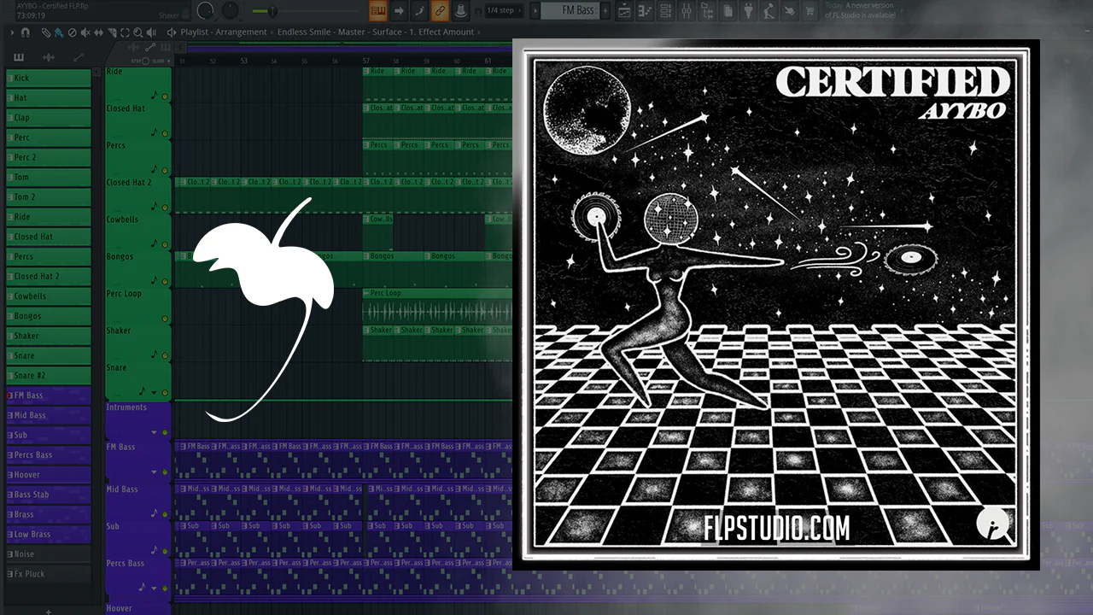Image resolution: width=1093 pixels, height=615 pixels.
Task: Select the Fx Pluck item in picker
Action: point(48,573)
